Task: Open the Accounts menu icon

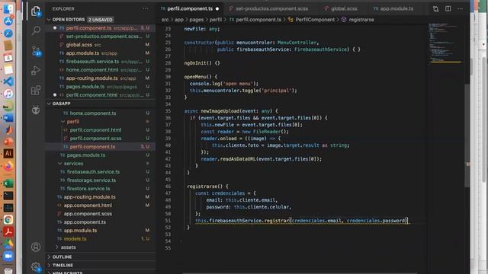Action: [x=36, y=247]
